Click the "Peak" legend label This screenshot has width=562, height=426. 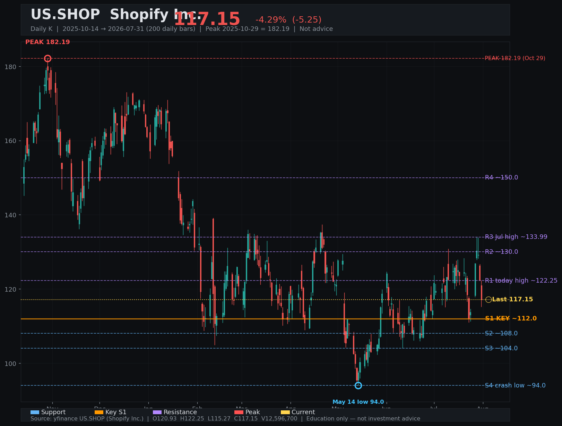252,412
